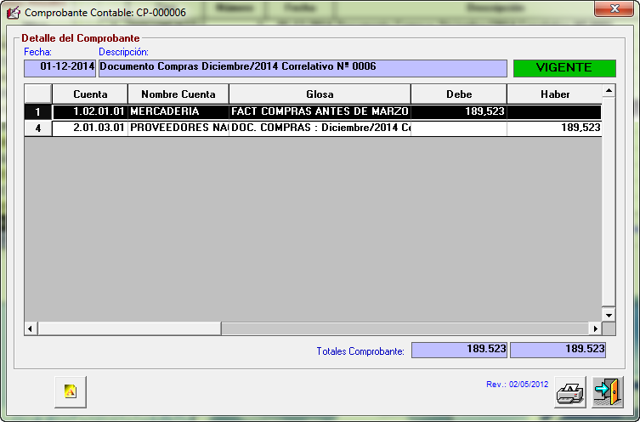This screenshot has width=640, height=422.
Task: Click the Detalle del Comprobante group title
Action: point(81,38)
